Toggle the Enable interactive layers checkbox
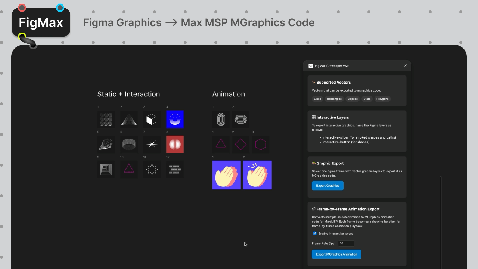Image resolution: width=478 pixels, height=269 pixels. (x=314, y=234)
